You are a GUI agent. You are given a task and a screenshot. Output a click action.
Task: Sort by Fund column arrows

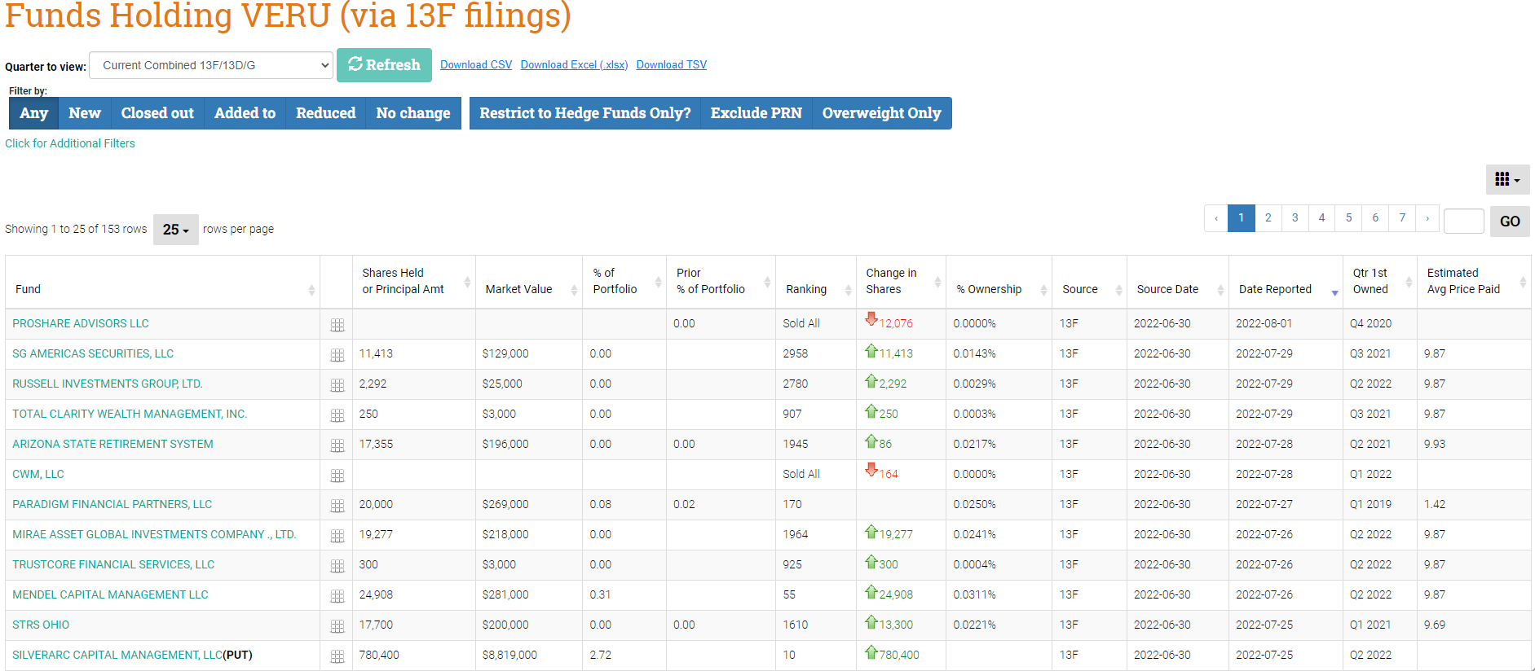(311, 290)
